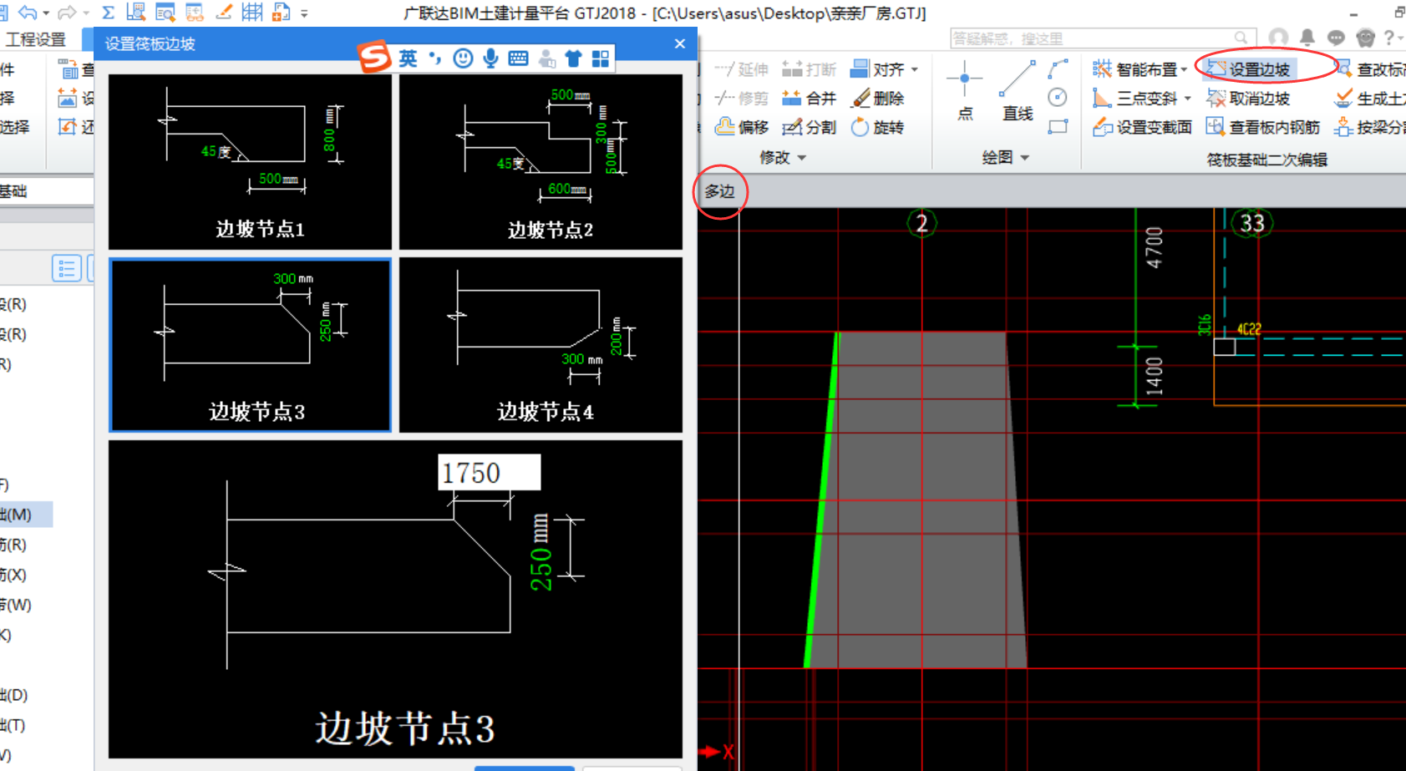Click the 取消边坡 button

tap(1249, 99)
